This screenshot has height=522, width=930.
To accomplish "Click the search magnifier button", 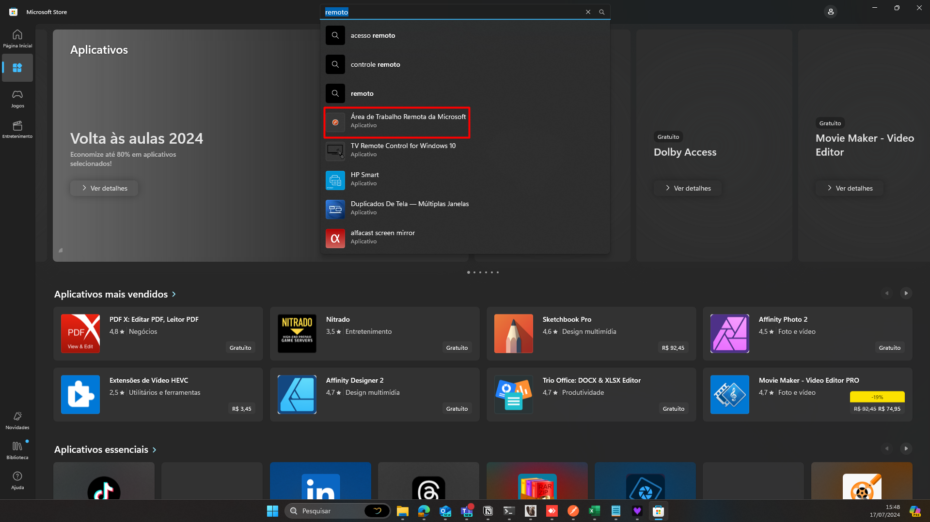I will tap(601, 12).
